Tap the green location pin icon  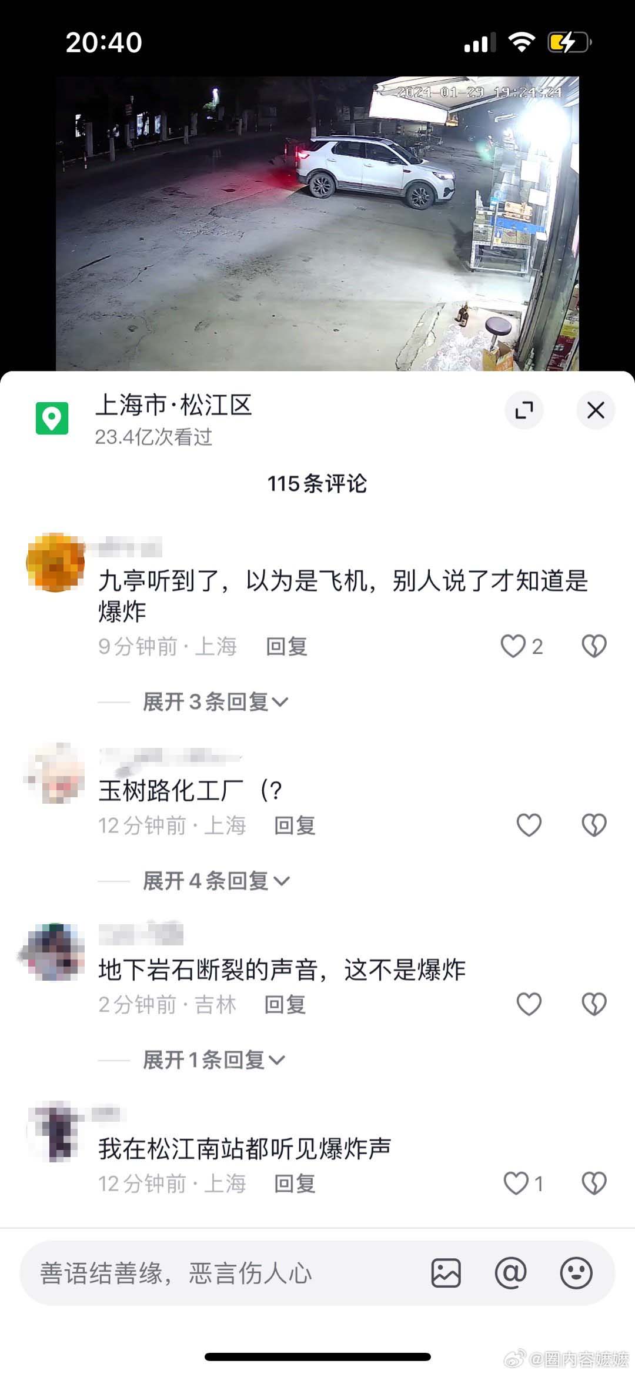(52, 418)
